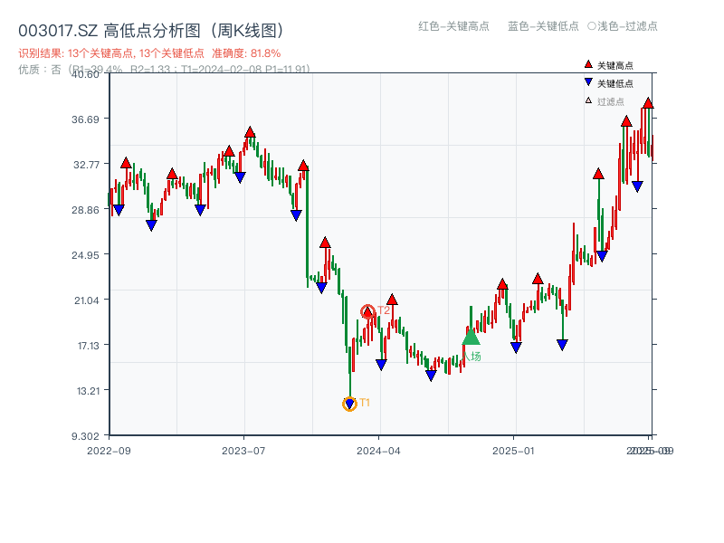Toggle the 关键低点 legend label

(x=615, y=83)
